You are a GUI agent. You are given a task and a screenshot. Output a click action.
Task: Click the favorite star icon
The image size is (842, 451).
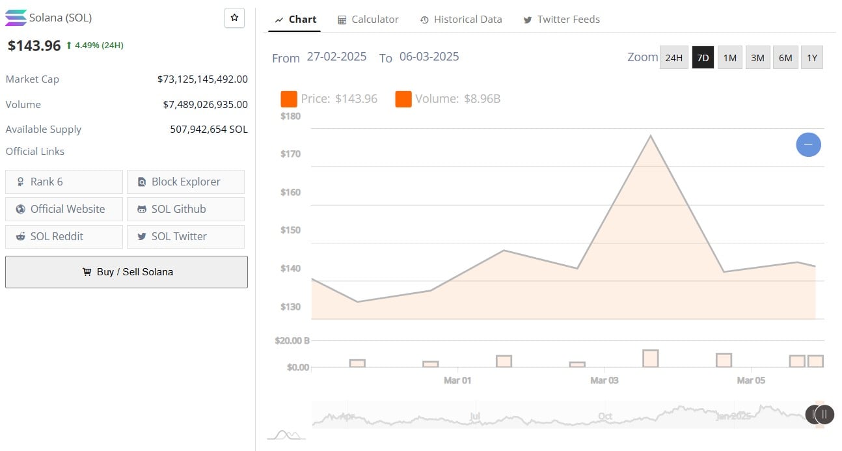[234, 18]
